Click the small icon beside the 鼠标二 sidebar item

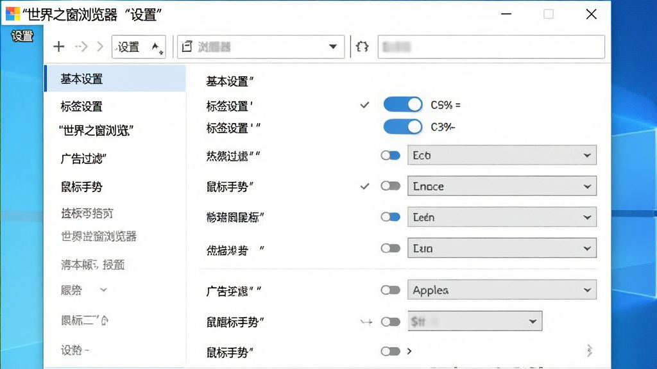click(105, 320)
